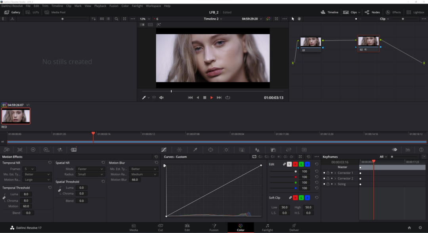Open Temporal NR Frames dropdown
The image size is (428, 233).
point(29,169)
